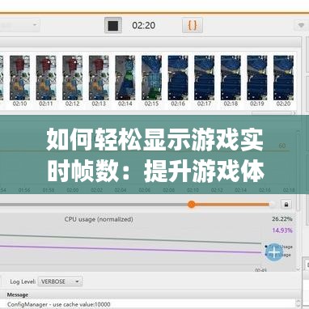The width and height of the screenshot is (309, 309).
Task: Click the CPU usage (normalized) chart title
Action: click(x=99, y=219)
